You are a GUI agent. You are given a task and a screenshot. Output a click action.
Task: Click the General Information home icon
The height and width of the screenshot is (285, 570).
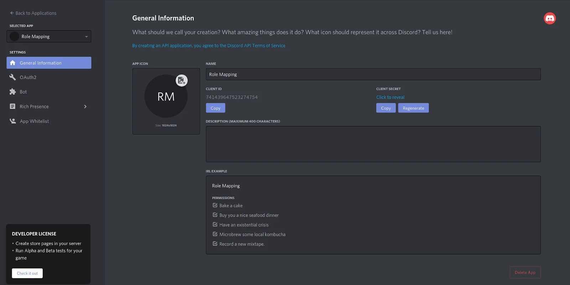click(x=13, y=63)
